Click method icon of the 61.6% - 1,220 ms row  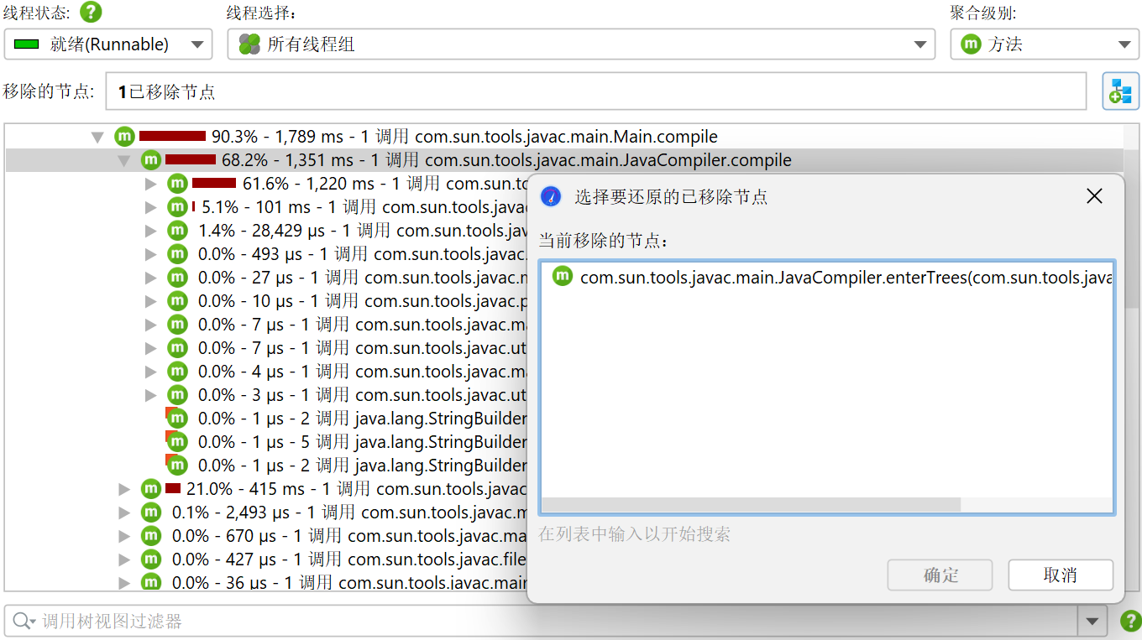[x=177, y=184]
